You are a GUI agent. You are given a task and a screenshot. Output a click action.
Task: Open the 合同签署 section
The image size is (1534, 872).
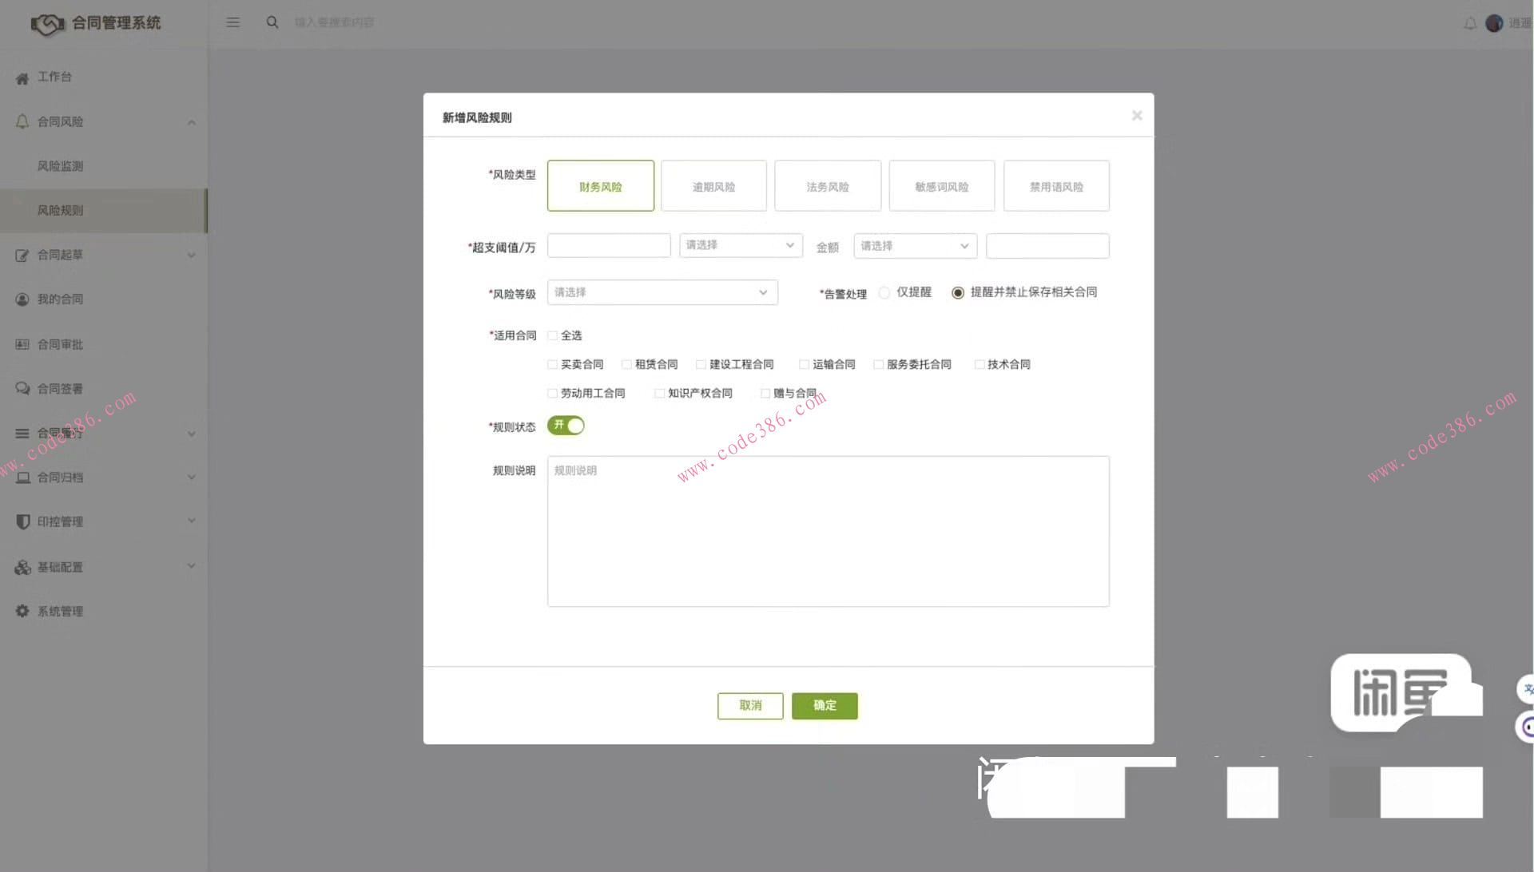pos(60,388)
